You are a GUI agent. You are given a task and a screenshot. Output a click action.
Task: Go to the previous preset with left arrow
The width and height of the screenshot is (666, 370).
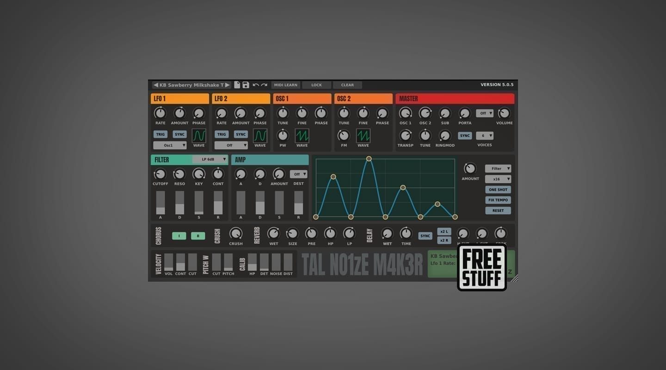[156, 85]
